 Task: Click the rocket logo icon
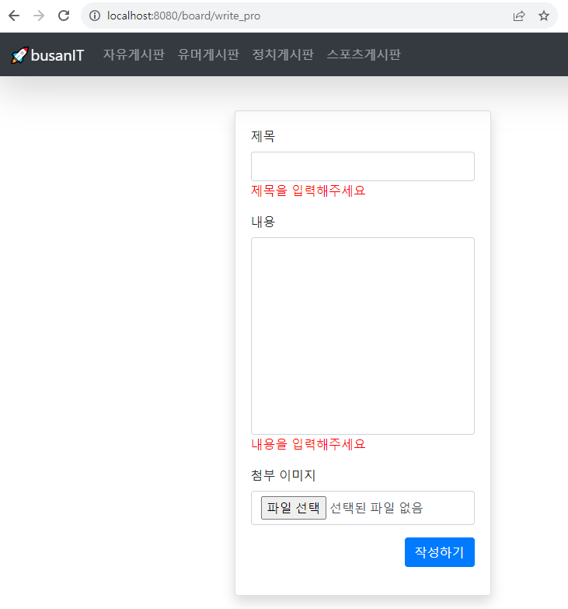click(x=19, y=55)
